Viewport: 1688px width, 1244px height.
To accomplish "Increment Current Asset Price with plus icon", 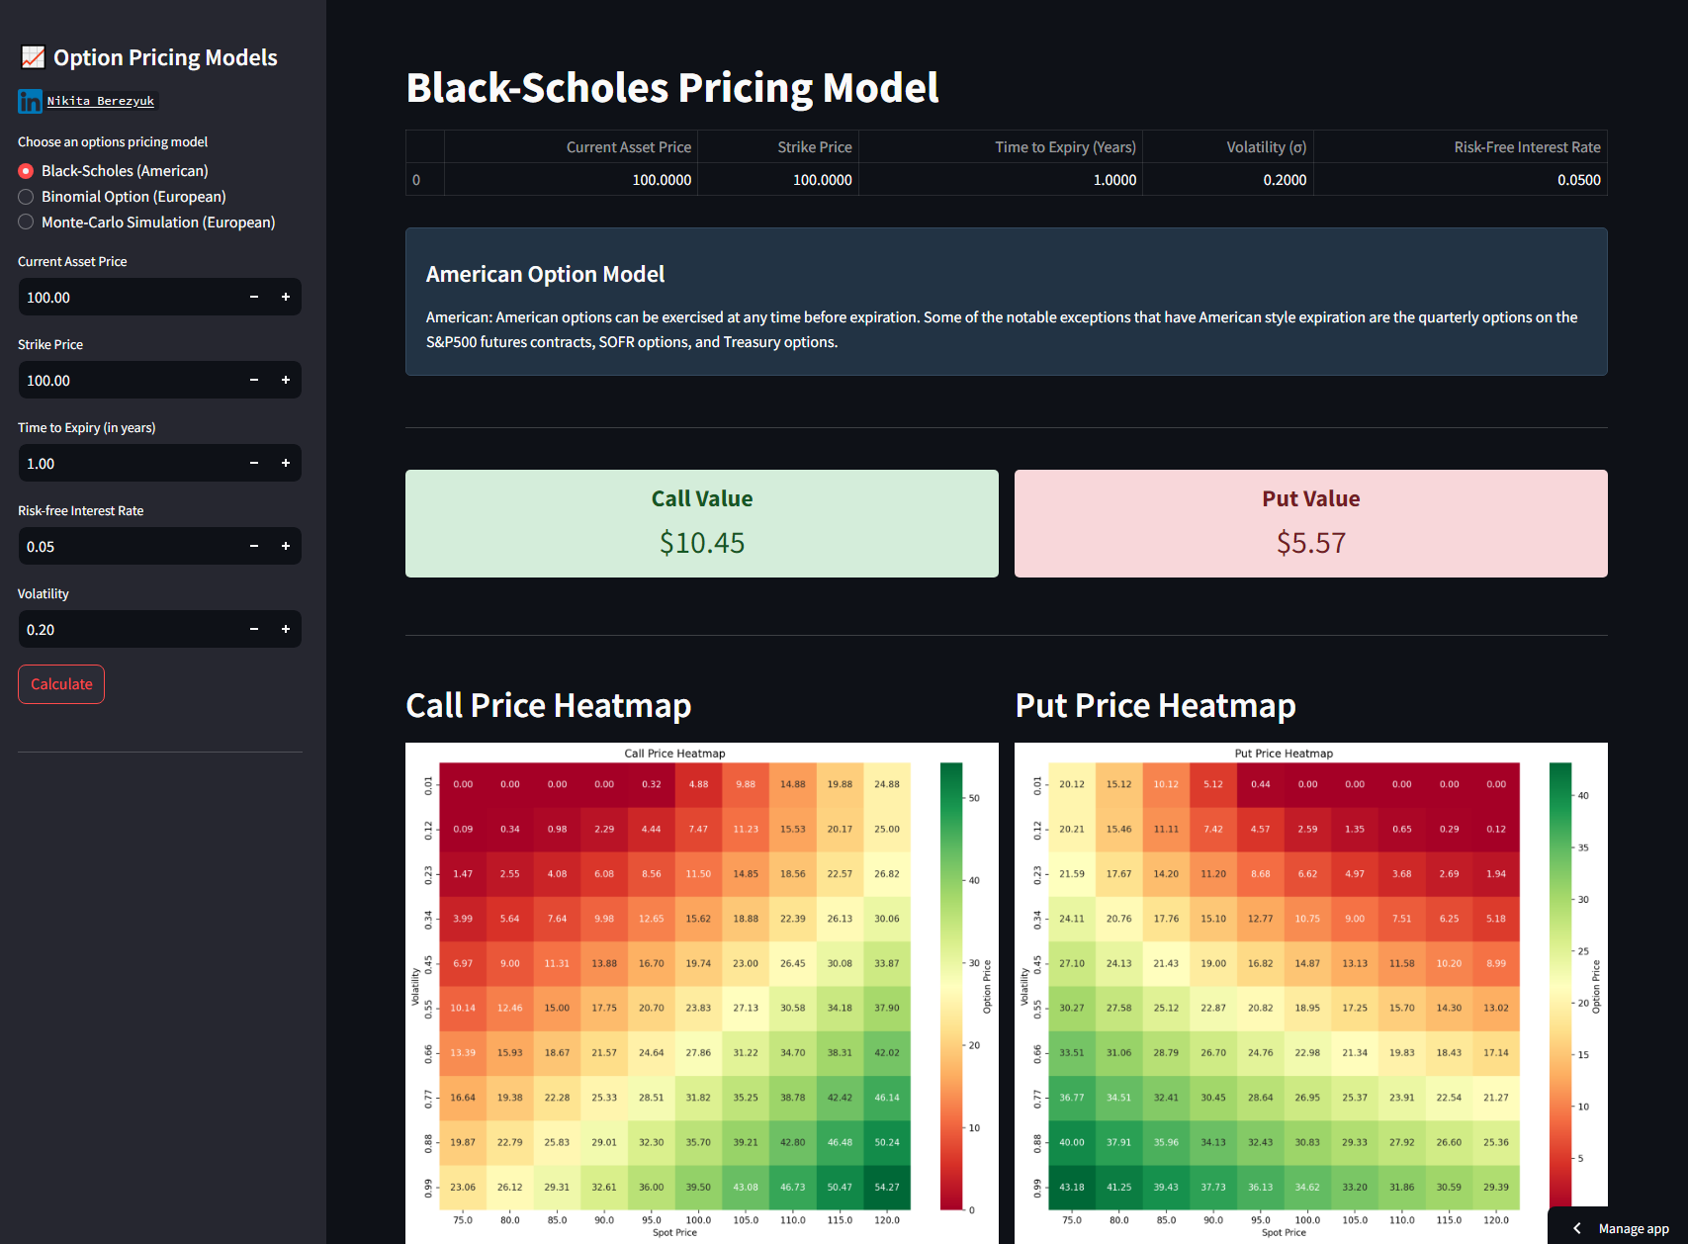I will click(286, 297).
